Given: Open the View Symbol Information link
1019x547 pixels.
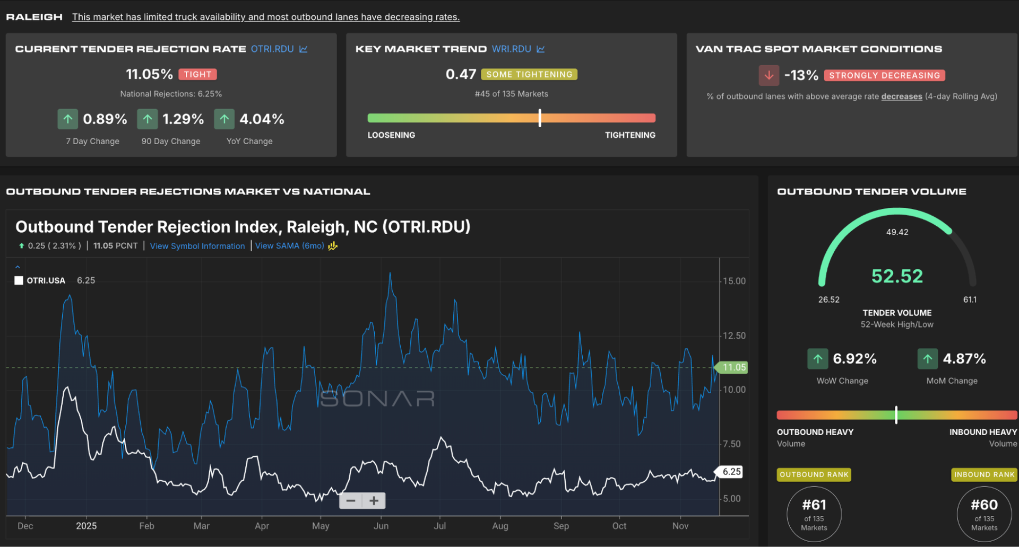Looking at the screenshot, I should [x=197, y=246].
